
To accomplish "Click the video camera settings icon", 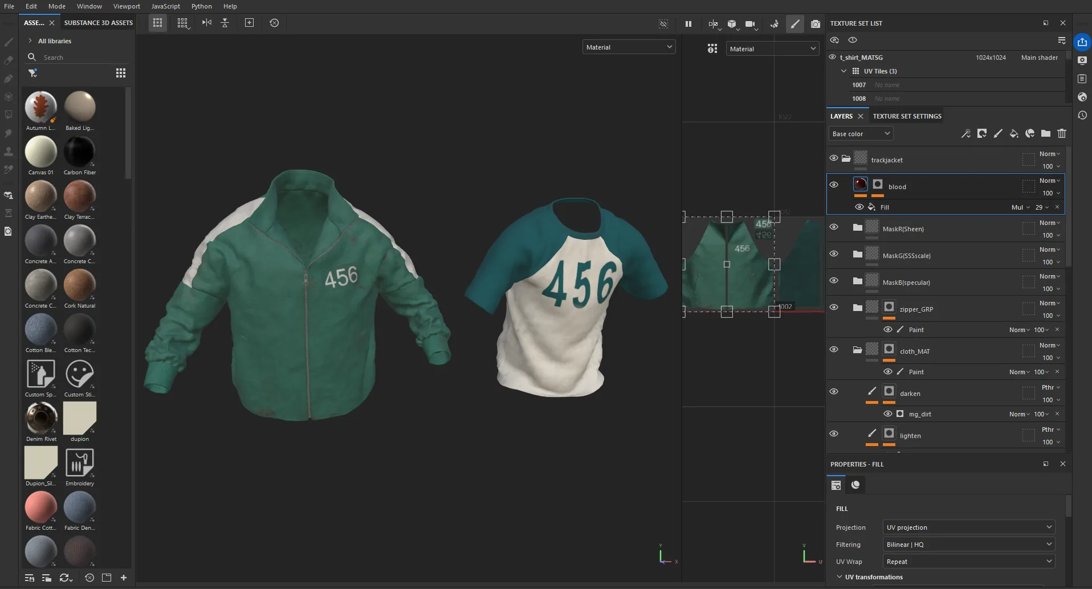I will click(751, 24).
